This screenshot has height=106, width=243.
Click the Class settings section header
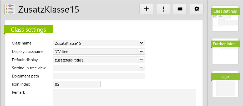coord(28,30)
